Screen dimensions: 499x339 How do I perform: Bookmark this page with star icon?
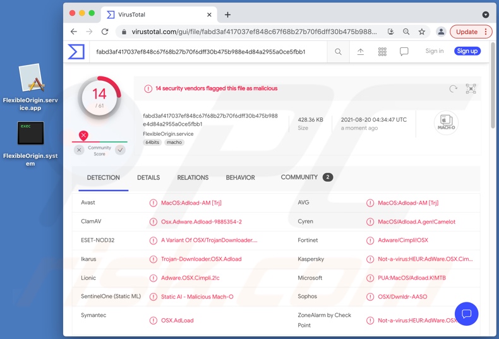point(422,32)
